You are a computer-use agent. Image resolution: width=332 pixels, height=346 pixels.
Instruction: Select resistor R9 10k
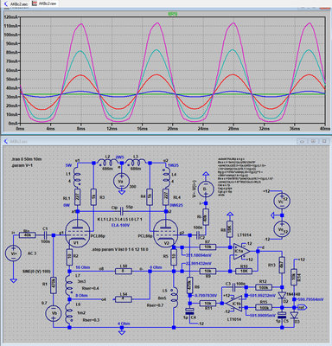point(207,271)
